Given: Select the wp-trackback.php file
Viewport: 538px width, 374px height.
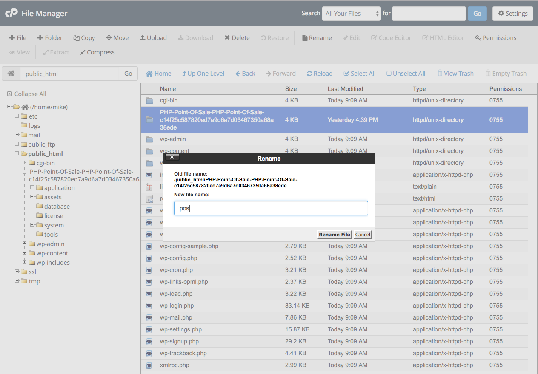Looking at the screenshot, I should (183, 353).
